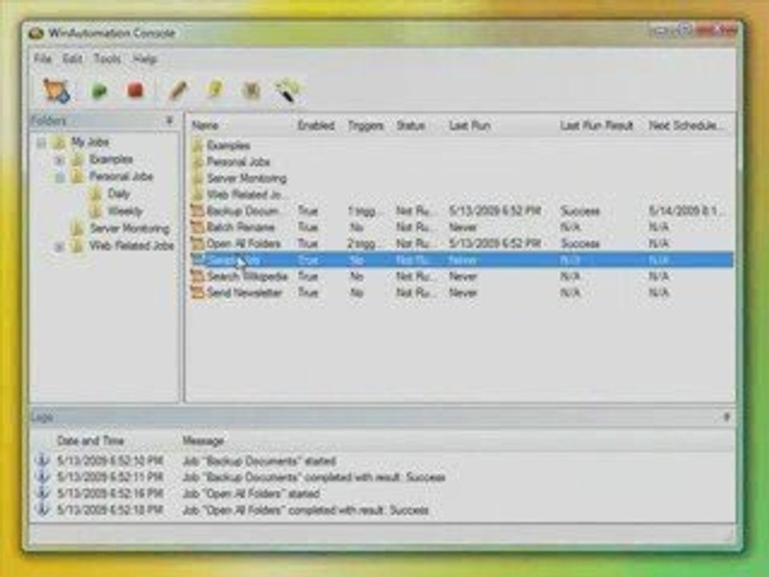Expand the Web Related Jobs tree node

pos(59,247)
